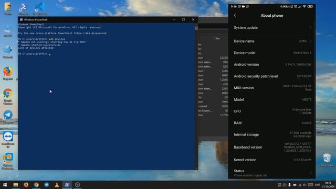Screen dimensions: 336x189
Task: Maximize the PowerShell window
Action: (x=183, y=19)
